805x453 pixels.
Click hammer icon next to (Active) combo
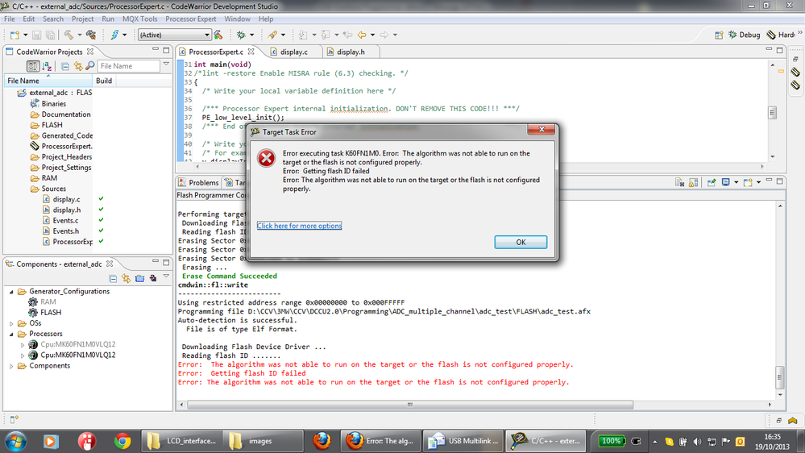point(218,35)
